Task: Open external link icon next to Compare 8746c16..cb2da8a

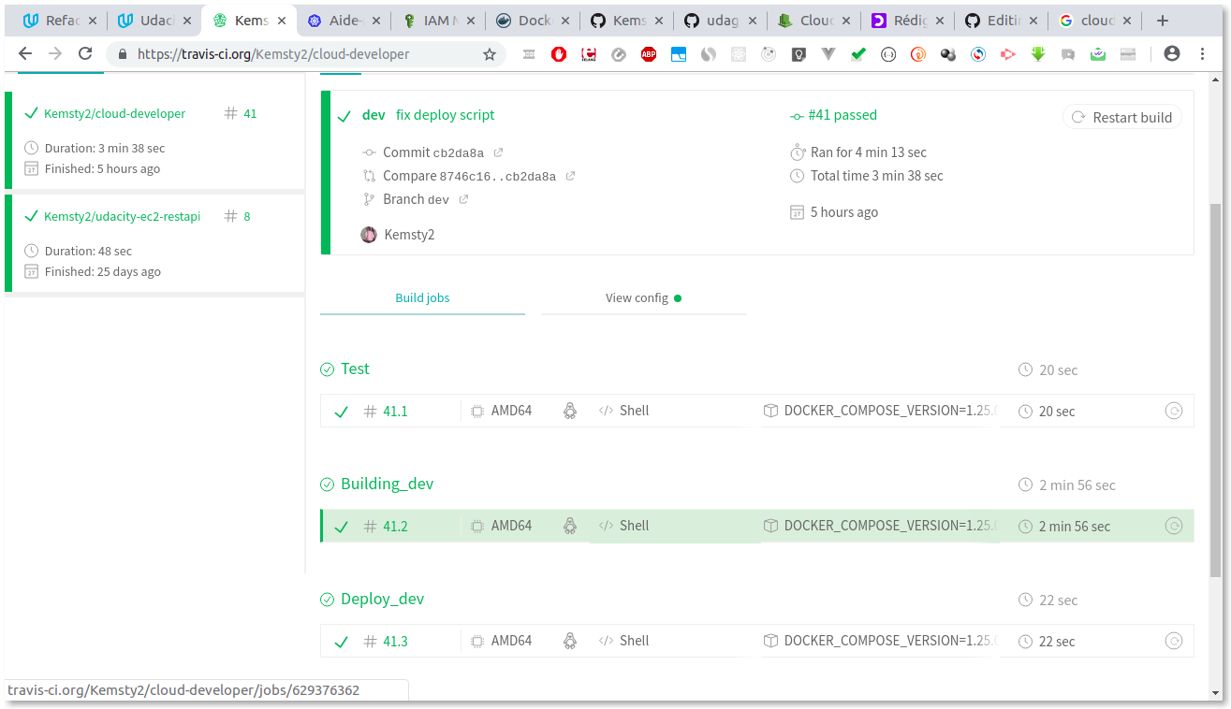Action: pyautogui.click(x=570, y=176)
